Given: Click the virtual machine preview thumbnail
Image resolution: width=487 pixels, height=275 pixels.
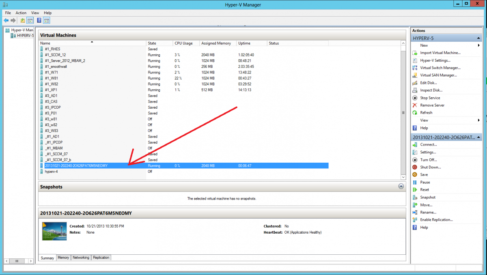Looking at the screenshot, I should pyautogui.click(x=54, y=231).
